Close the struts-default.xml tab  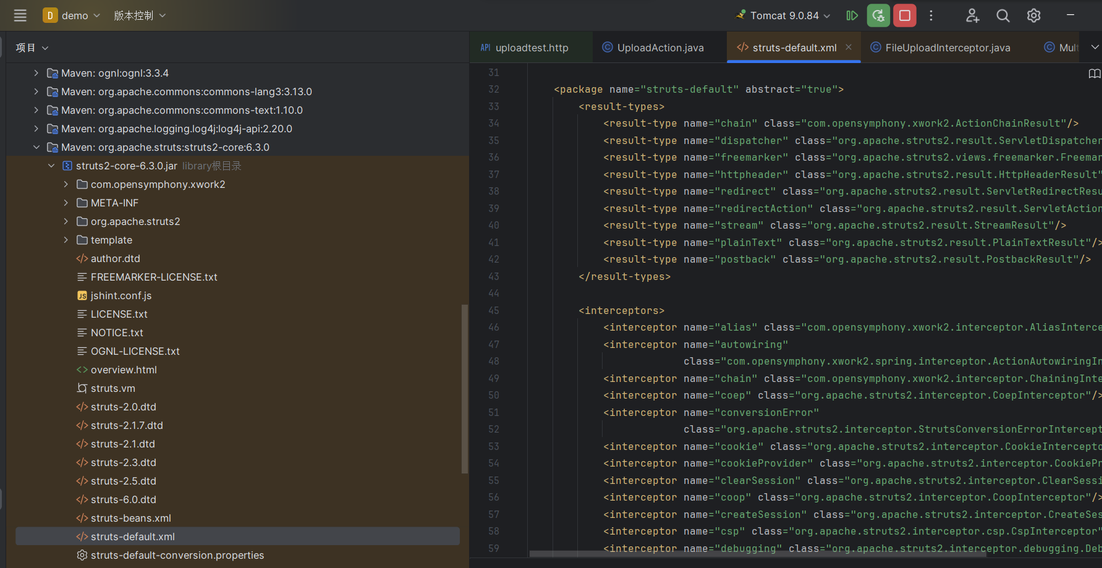coord(849,47)
